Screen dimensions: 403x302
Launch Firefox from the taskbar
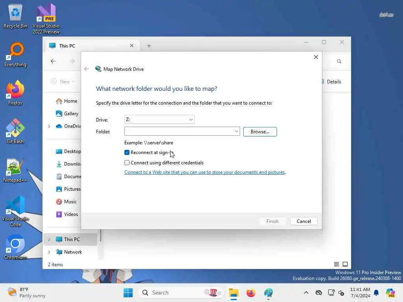coord(251,293)
